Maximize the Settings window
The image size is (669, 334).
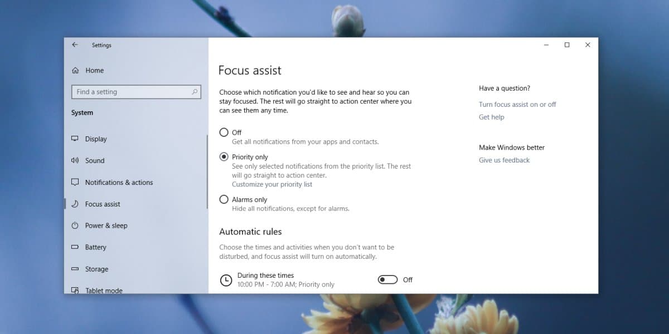[567, 45]
